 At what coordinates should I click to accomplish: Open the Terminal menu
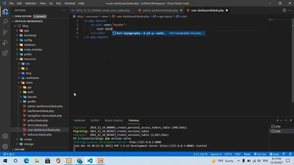[69, 3]
